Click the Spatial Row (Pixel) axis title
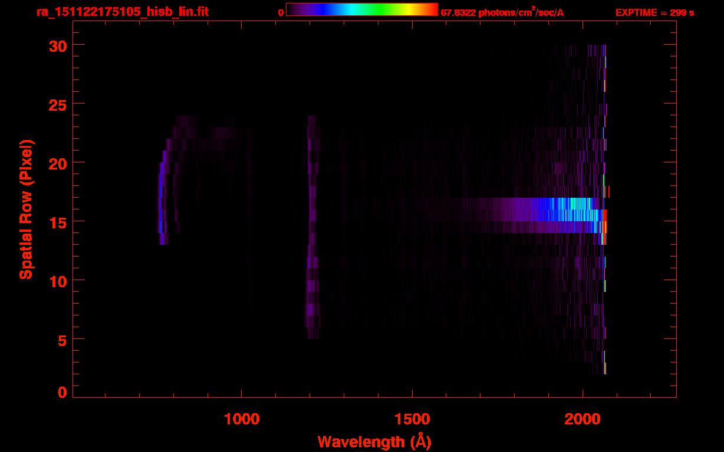 click(x=26, y=209)
